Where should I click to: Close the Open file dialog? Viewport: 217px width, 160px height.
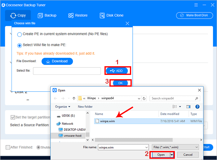click(x=199, y=90)
